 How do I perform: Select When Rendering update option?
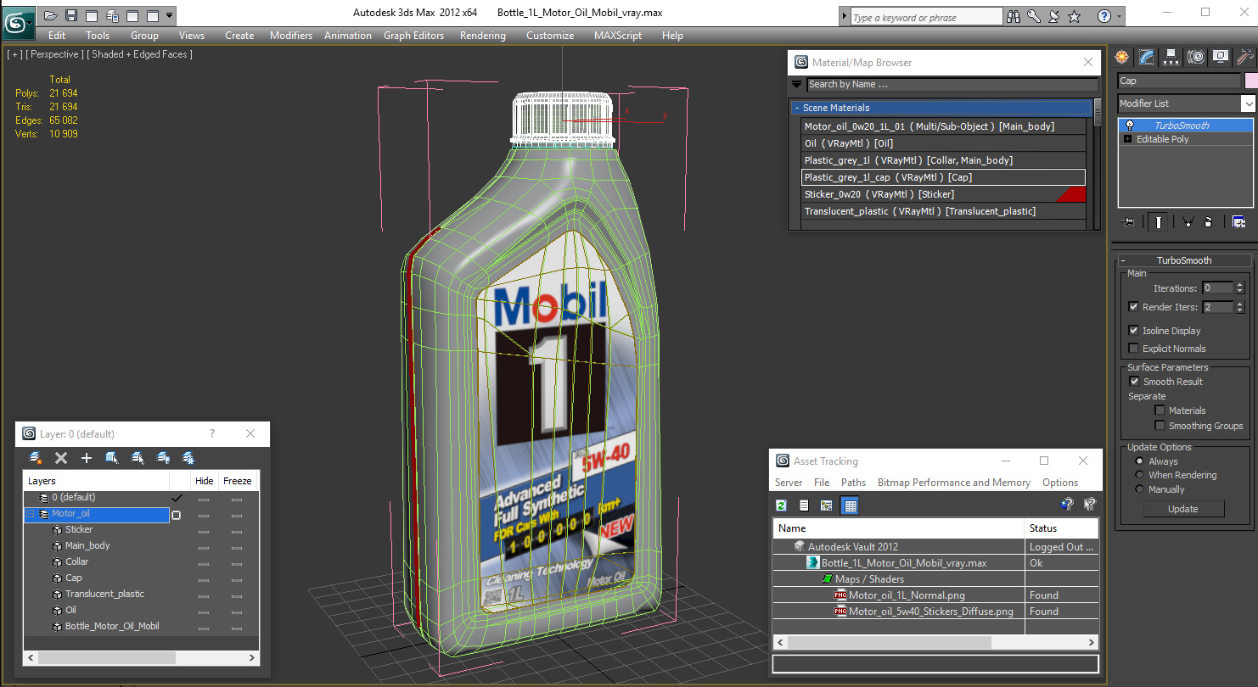tap(1139, 475)
